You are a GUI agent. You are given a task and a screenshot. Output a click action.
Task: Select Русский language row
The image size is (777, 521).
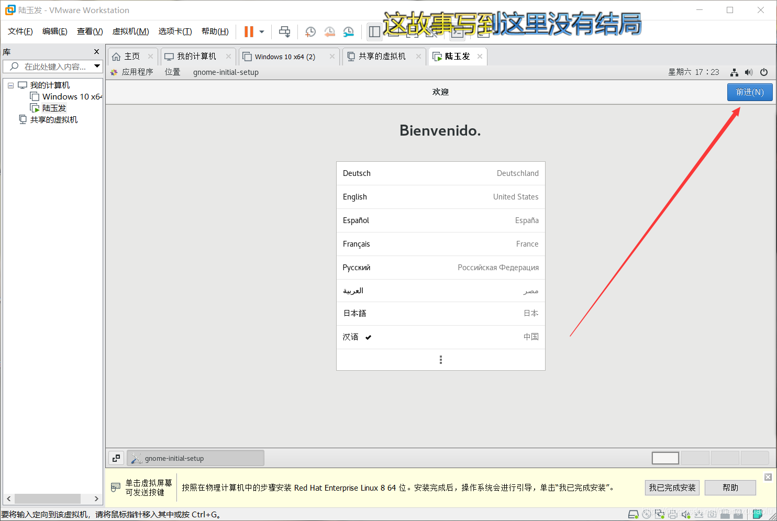441,268
